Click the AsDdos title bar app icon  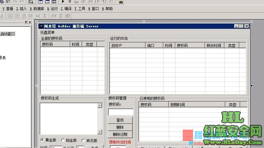(x=41, y=26)
